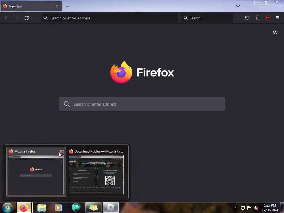This screenshot has width=284, height=213.
Task: Click the muted volume tray icon
Action: pyautogui.click(x=256, y=208)
